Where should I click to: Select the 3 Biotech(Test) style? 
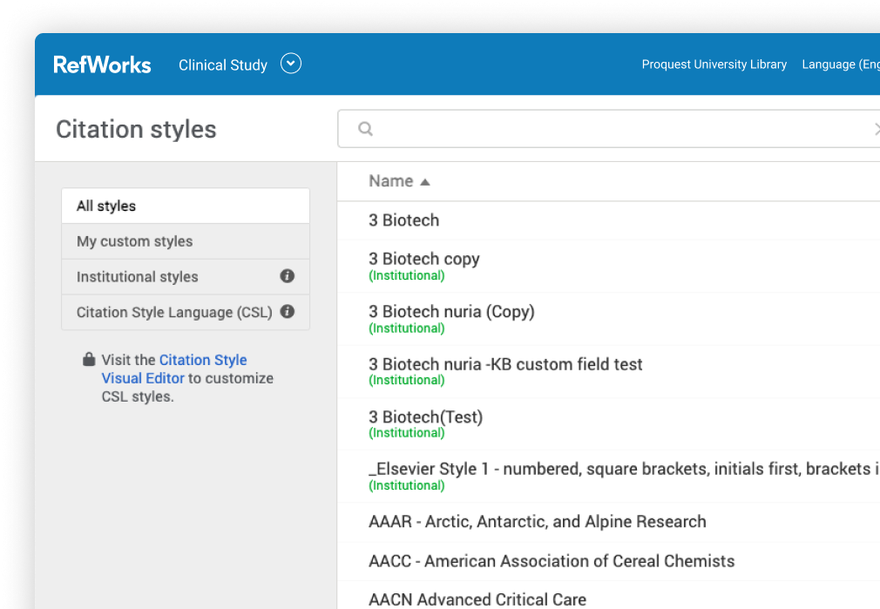608,423
